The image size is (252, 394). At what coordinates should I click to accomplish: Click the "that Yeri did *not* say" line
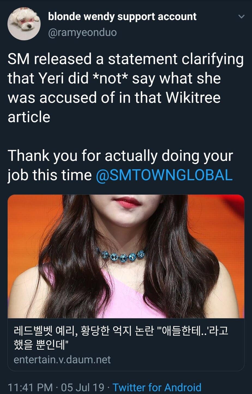pyautogui.click(x=114, y=78)
